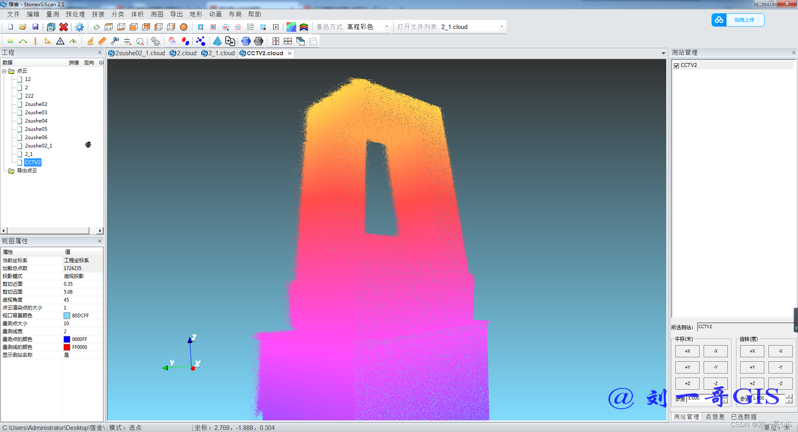Click the translation +X button
The width and height of the screenshot is (798, 432).
687,351
